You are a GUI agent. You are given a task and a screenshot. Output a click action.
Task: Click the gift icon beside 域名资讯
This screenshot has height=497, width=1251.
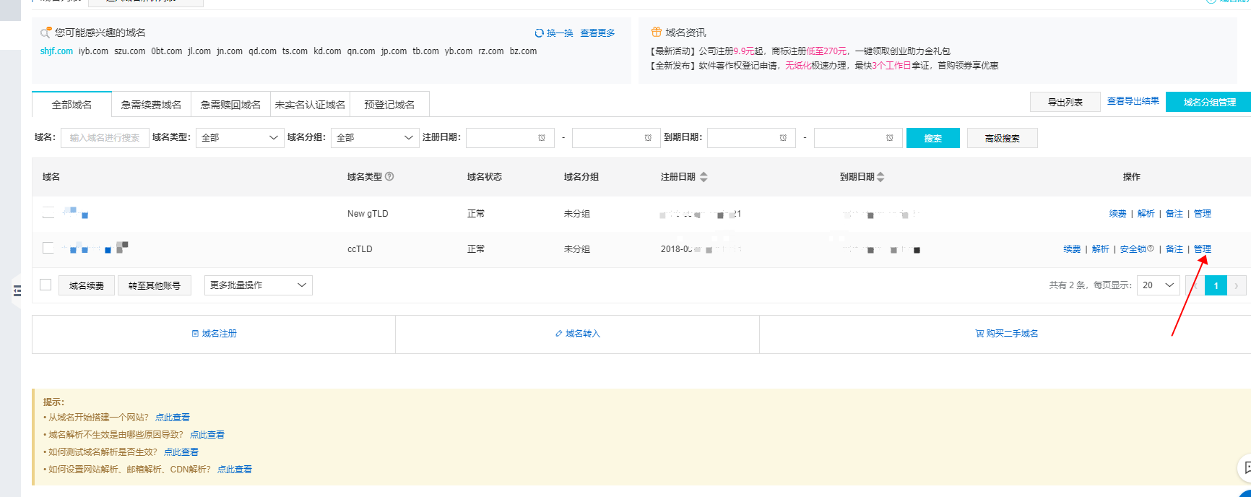click(x=656, y=33)
